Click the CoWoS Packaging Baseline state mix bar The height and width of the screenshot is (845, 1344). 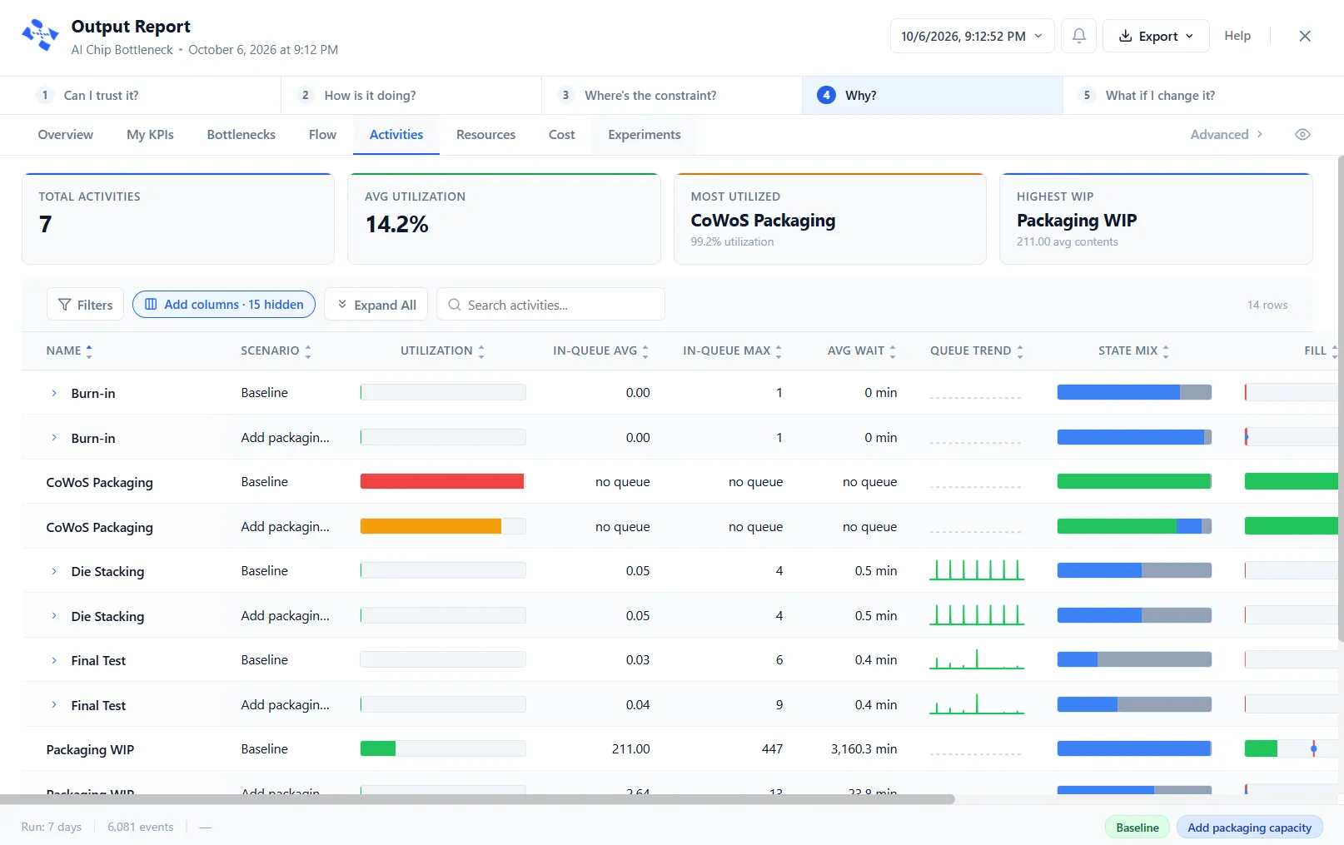pyautogui.click(x=1134, y=481)
